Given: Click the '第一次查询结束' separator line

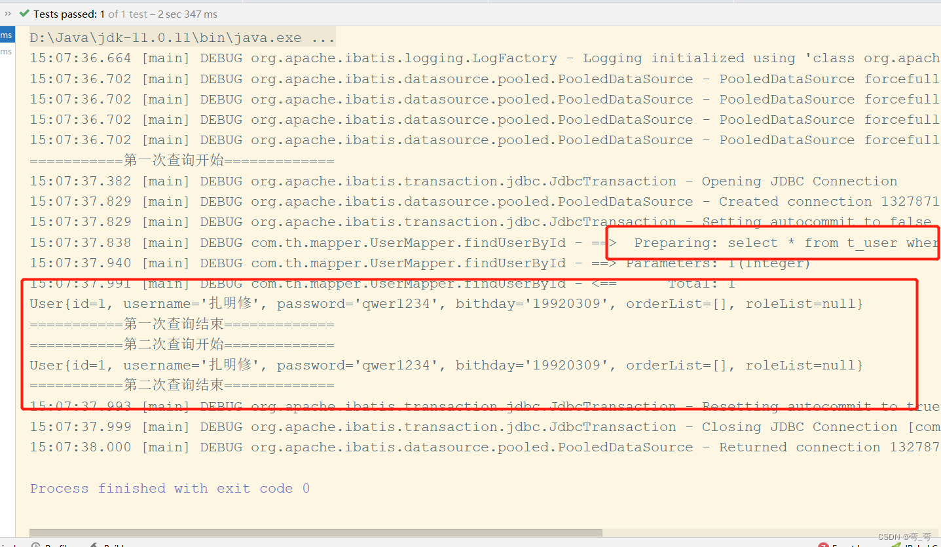Looking at the screenshot, I should [x=182, y=324].
